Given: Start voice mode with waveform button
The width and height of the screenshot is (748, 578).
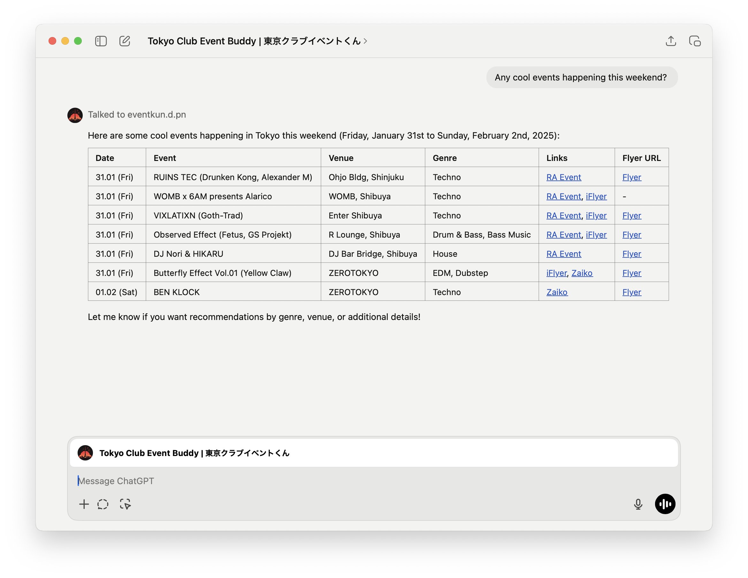Looking at the screenshot, I should 665,504.
